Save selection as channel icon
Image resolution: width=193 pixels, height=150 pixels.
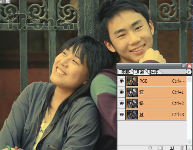[160, 148]
